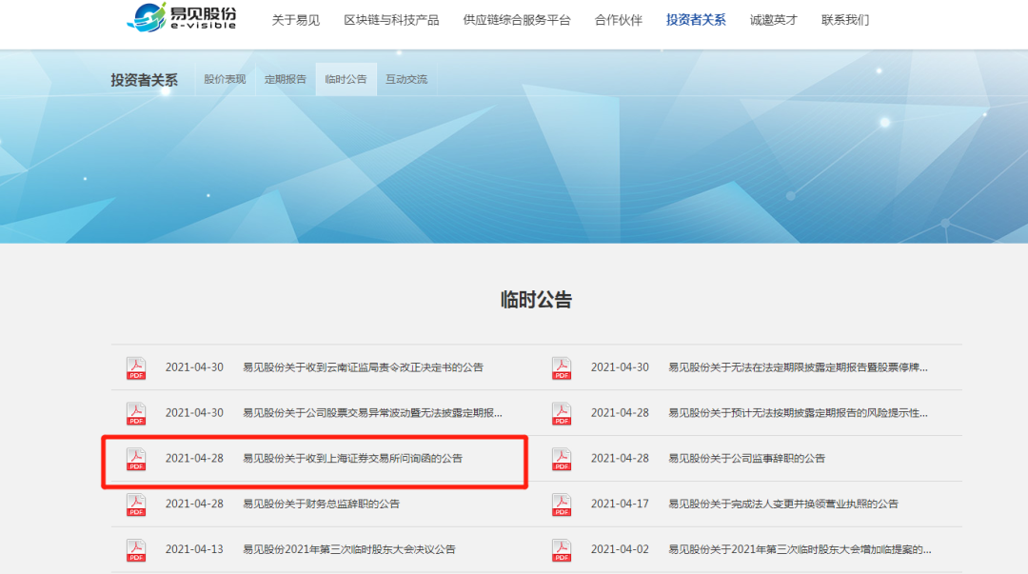Click date 2021-04-13 in announcement list
Image resolution: width=1028 pixels, height=574 pixels.
[194, 549]
